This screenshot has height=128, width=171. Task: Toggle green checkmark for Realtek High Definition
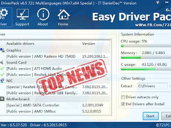pyautogui.click(x=2, y=75)
